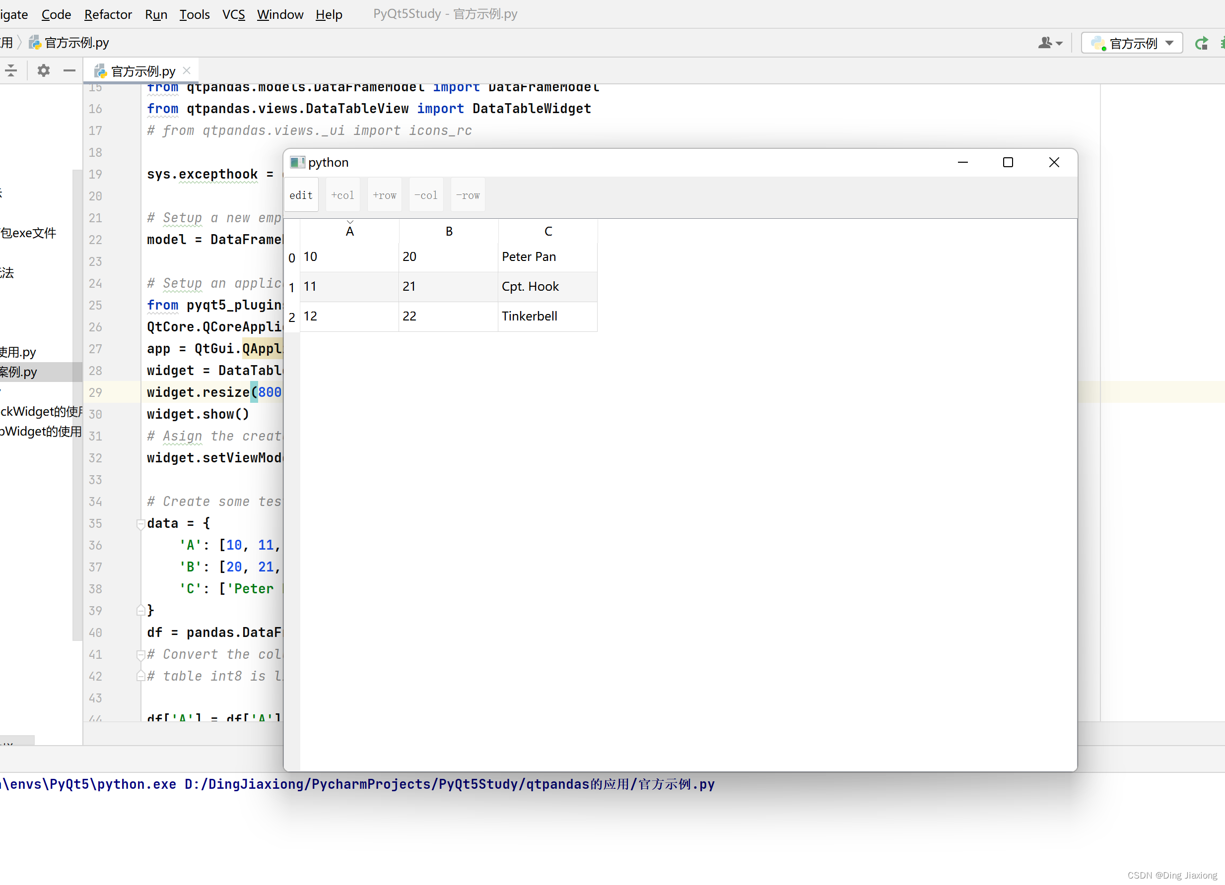
Task: Click the Python icon in the dialog title bar
Action: click(298, 162)
